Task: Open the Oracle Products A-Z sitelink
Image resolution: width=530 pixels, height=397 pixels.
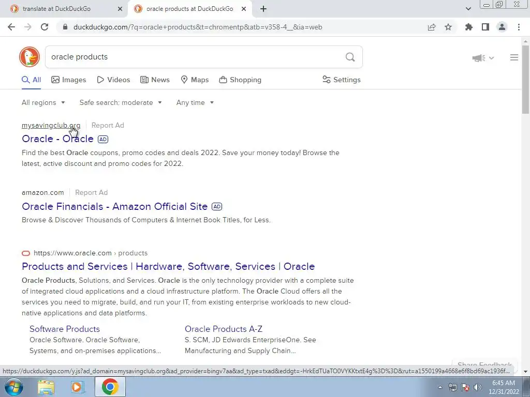Action: (224, 329)
